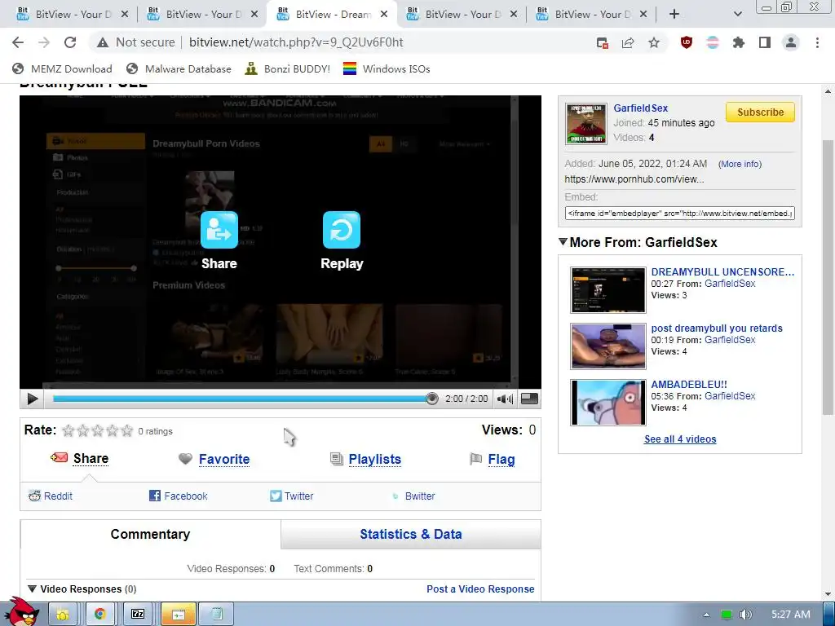Open Chrome from the taskbar
This screenshot has width=835, height=626.
(x=99, y=615)
